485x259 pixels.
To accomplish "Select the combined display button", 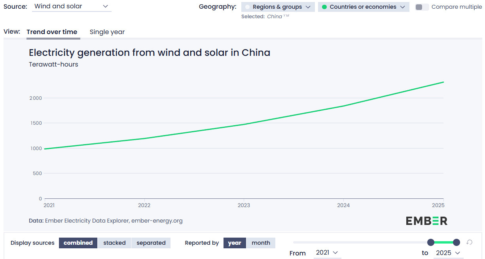I will click(78, 243).
